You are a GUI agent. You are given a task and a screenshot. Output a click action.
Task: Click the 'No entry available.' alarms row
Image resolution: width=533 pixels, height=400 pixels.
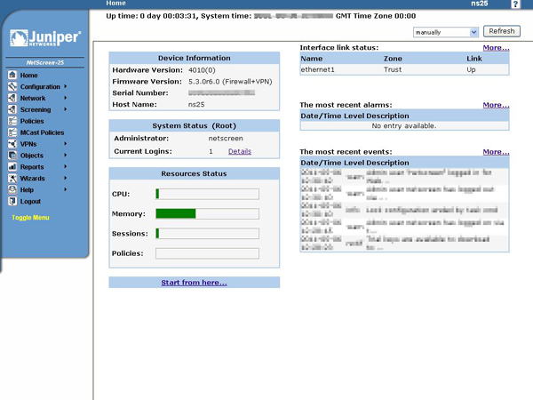click(x=404, y=126)
